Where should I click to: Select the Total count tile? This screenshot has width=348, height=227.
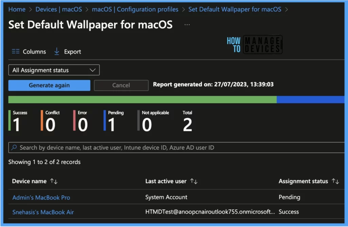click(187, 121)
